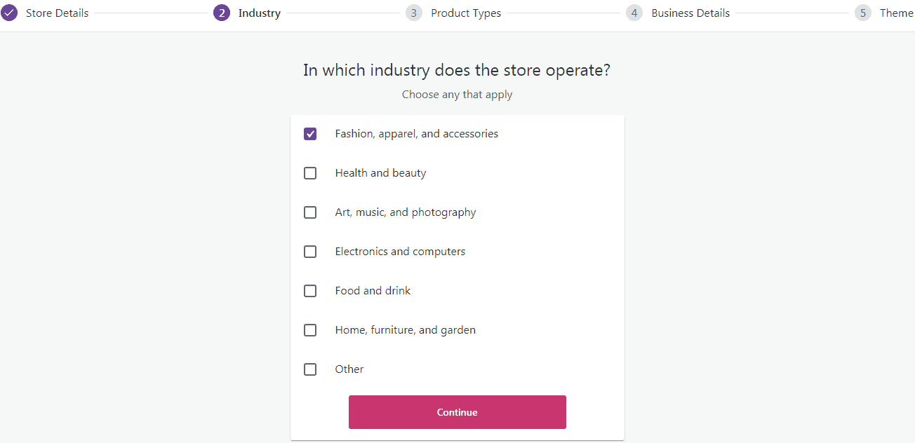Enable Art, music, and photography checkbox
The height and width of the screenshot is (443, 915).
point(310,212)
